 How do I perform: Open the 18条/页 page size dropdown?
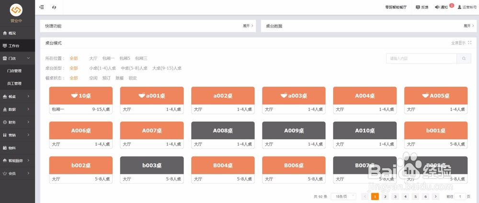[x=346, y=196]
